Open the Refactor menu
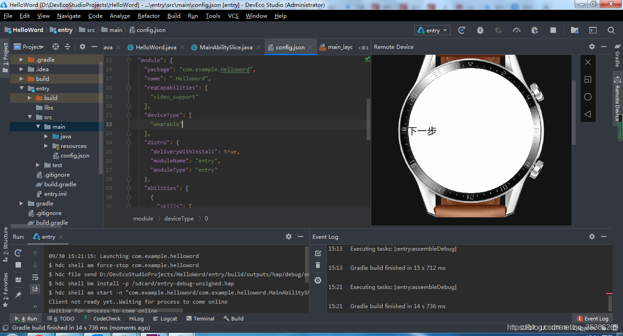This screenshot has width=623, height=336. pyautogui.click(x=149, y=16)
